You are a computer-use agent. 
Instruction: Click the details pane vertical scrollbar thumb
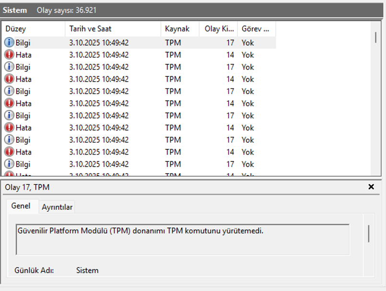click(369, 233)
